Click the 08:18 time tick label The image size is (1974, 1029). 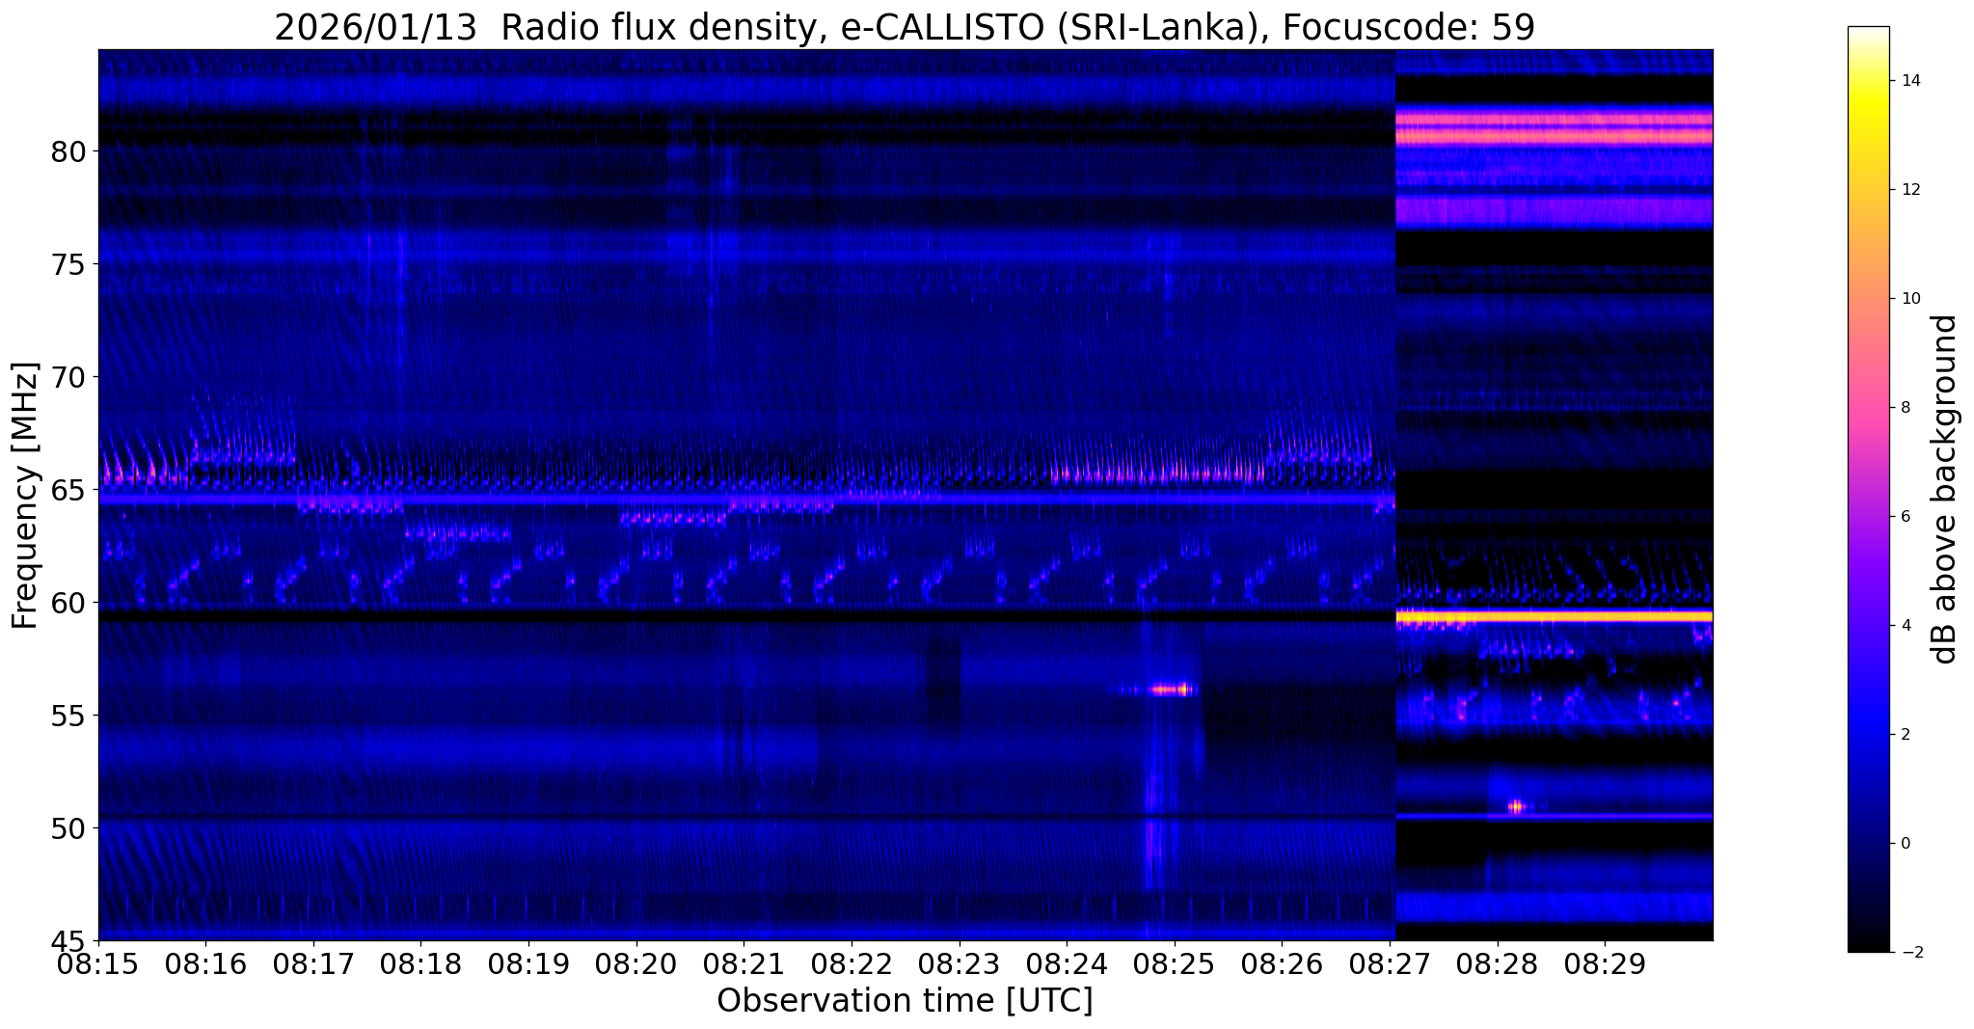pyautogui.click(x=421, y=963)
